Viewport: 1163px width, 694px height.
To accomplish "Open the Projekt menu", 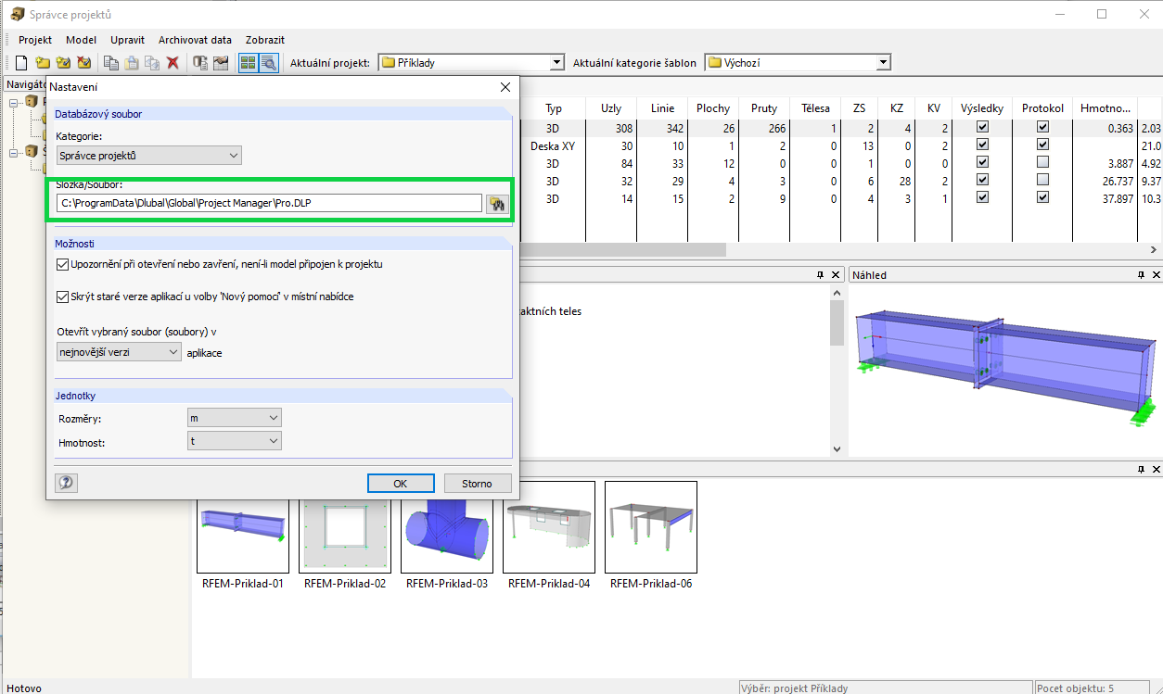I will tap(35, 40).
